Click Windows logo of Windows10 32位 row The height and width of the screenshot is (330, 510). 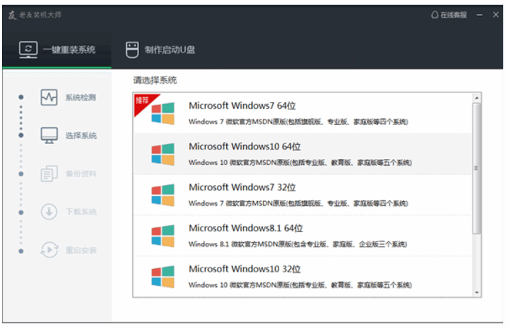[x=162, y=277]
